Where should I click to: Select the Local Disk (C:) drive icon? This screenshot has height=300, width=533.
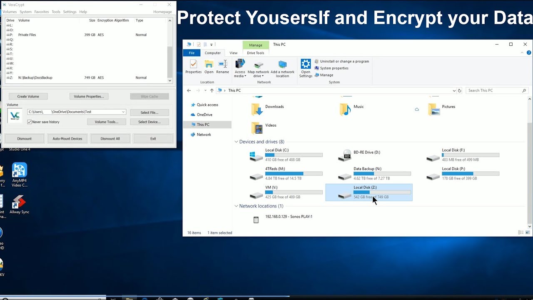[x=256, y=156]
